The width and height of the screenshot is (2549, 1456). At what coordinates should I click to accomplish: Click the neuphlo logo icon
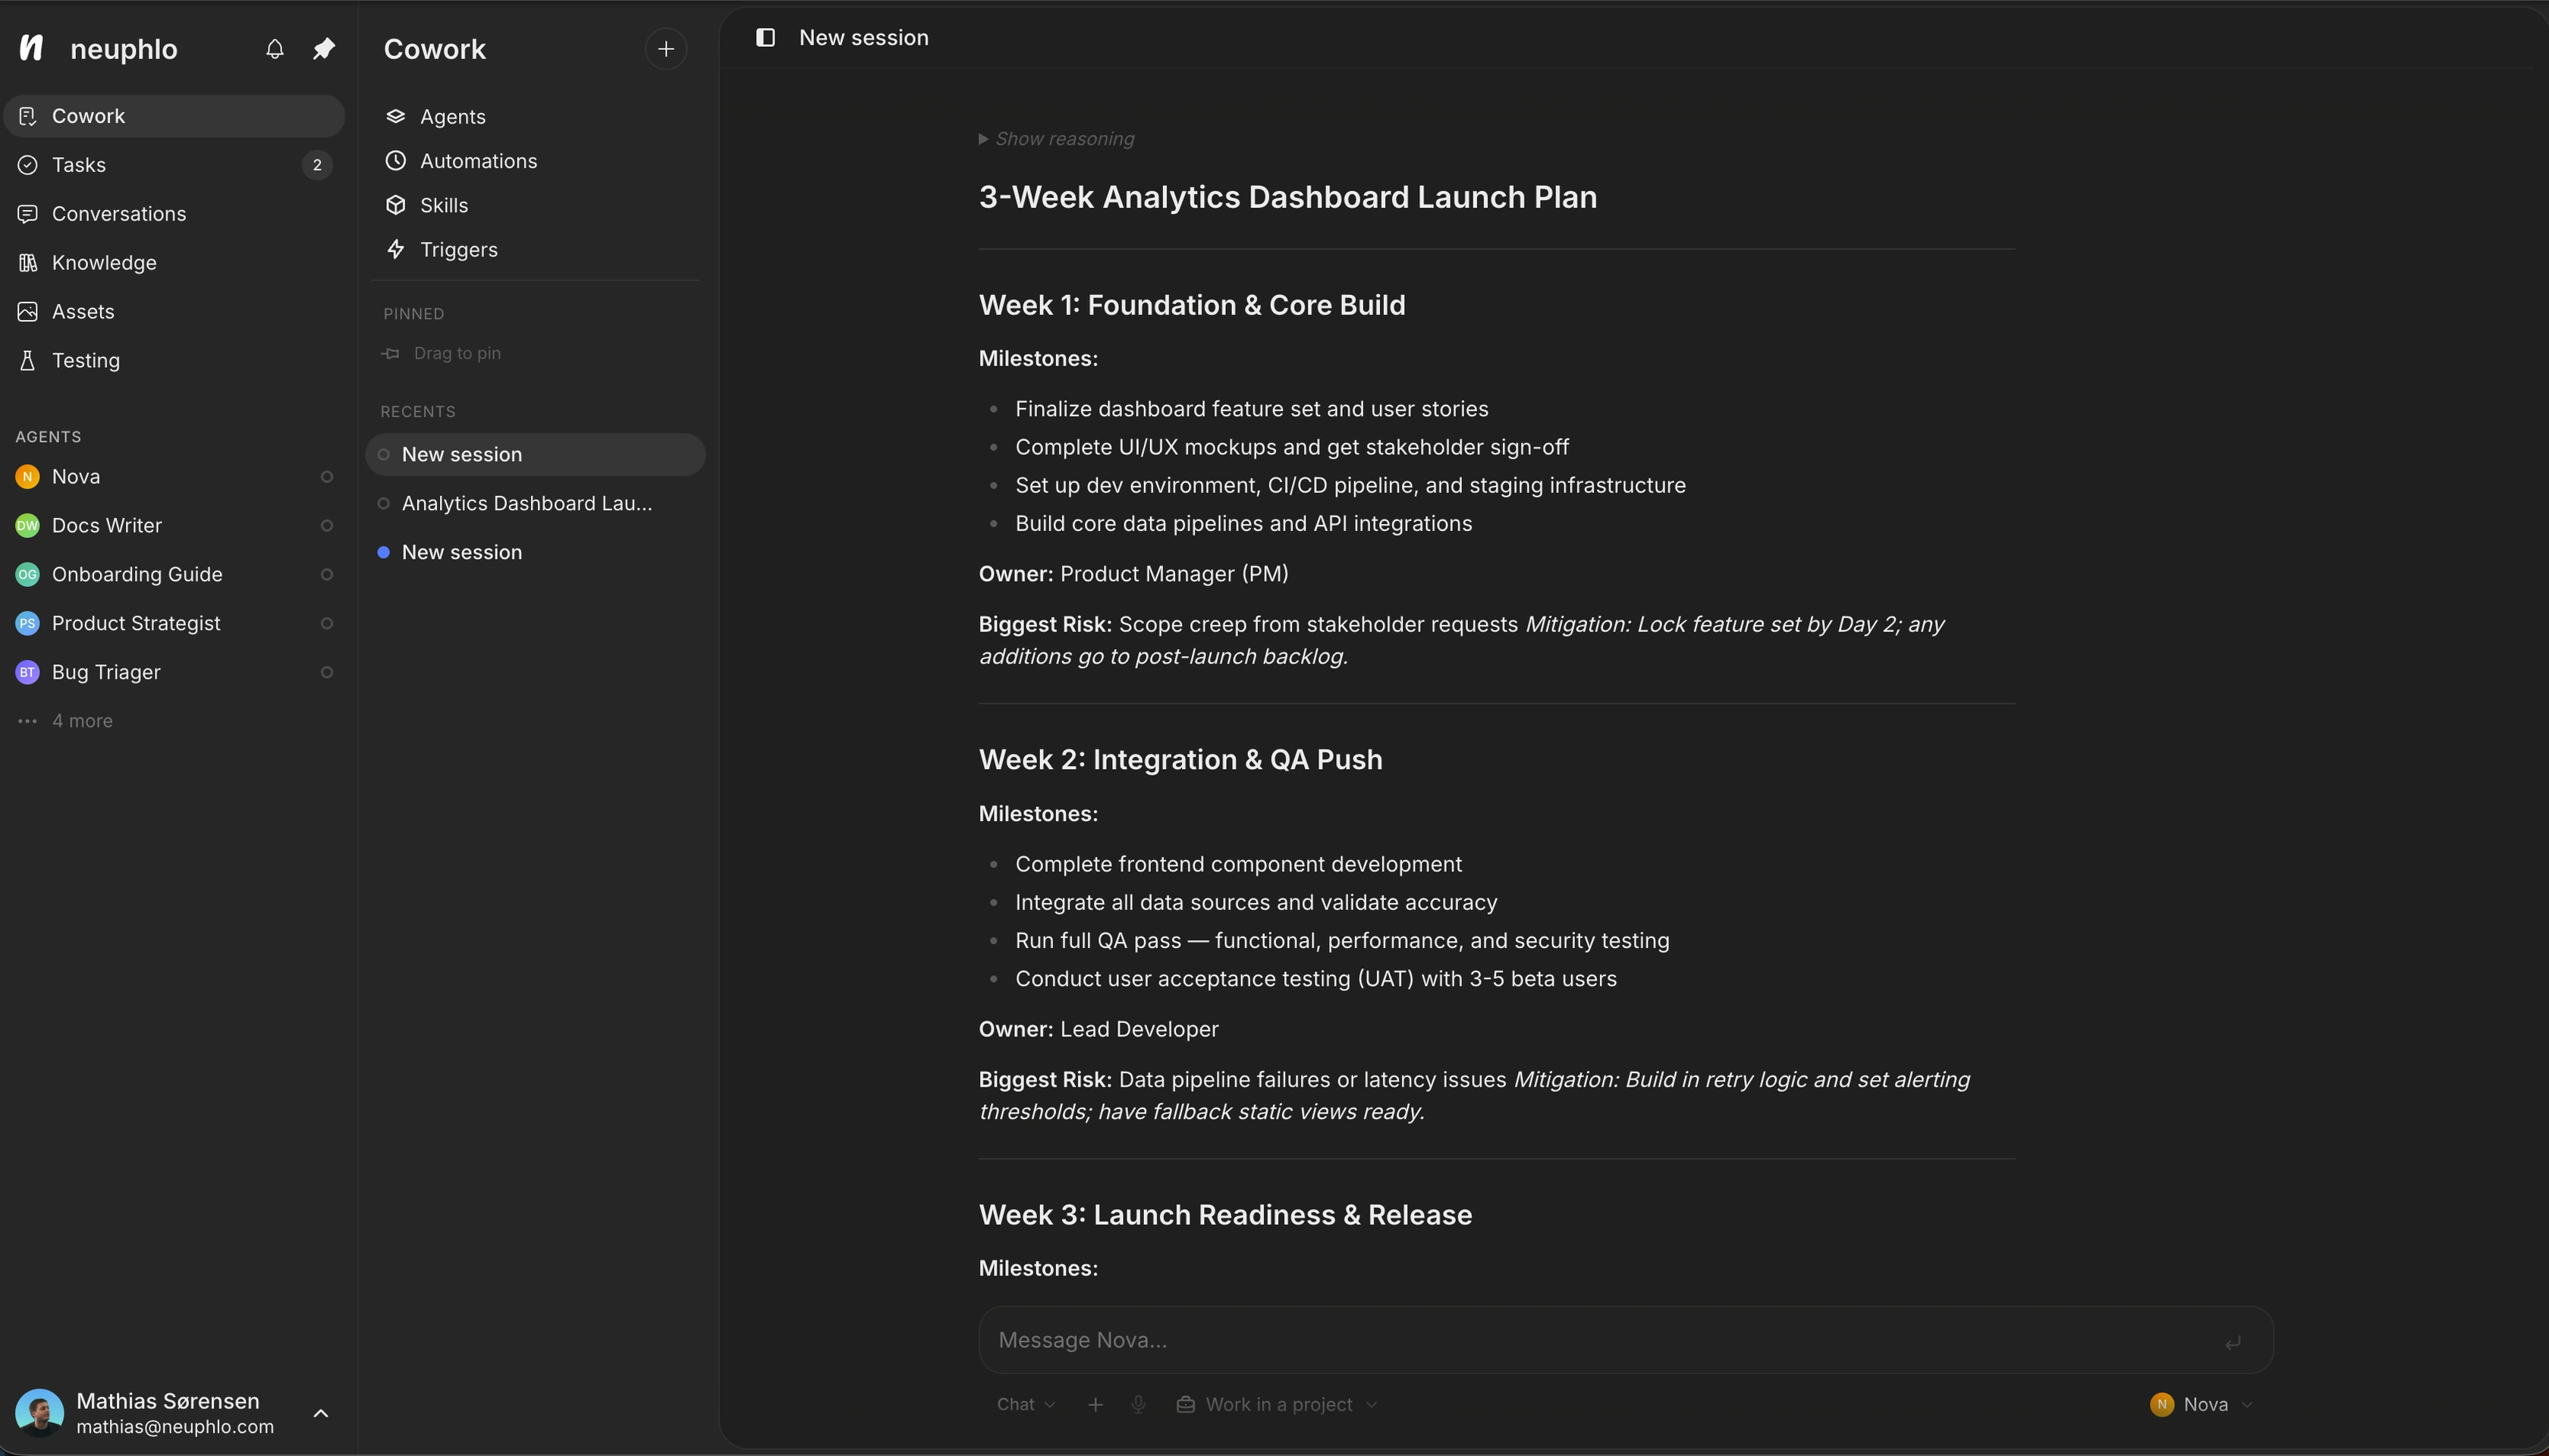pos(31,48)
